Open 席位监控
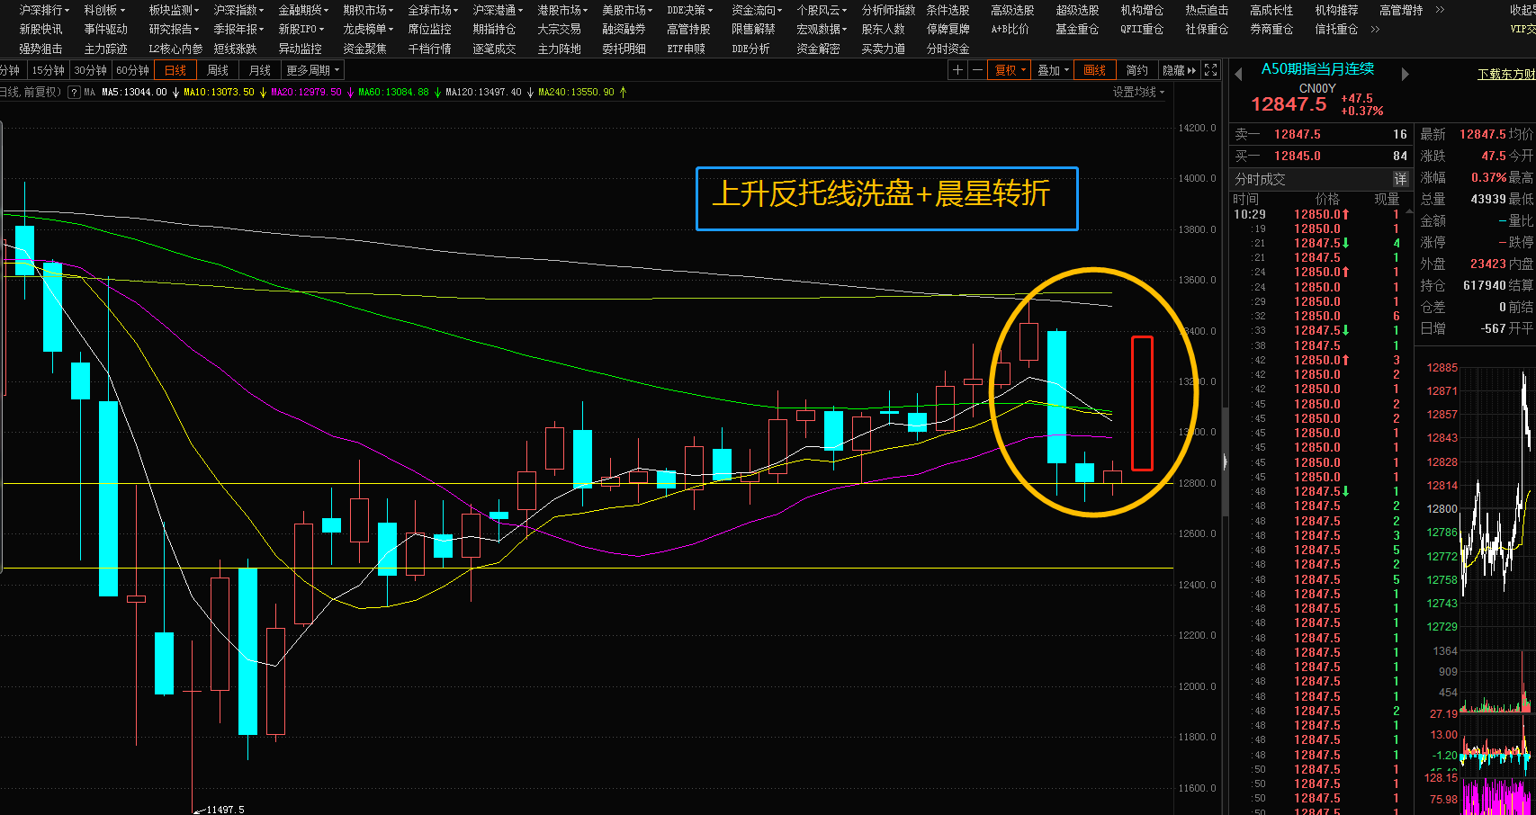Screen dimensions: 1536x815 pyautogui.click(x=429, y=30)
